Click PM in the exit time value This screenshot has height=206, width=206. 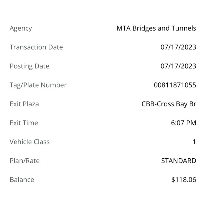tap(191, 123)
